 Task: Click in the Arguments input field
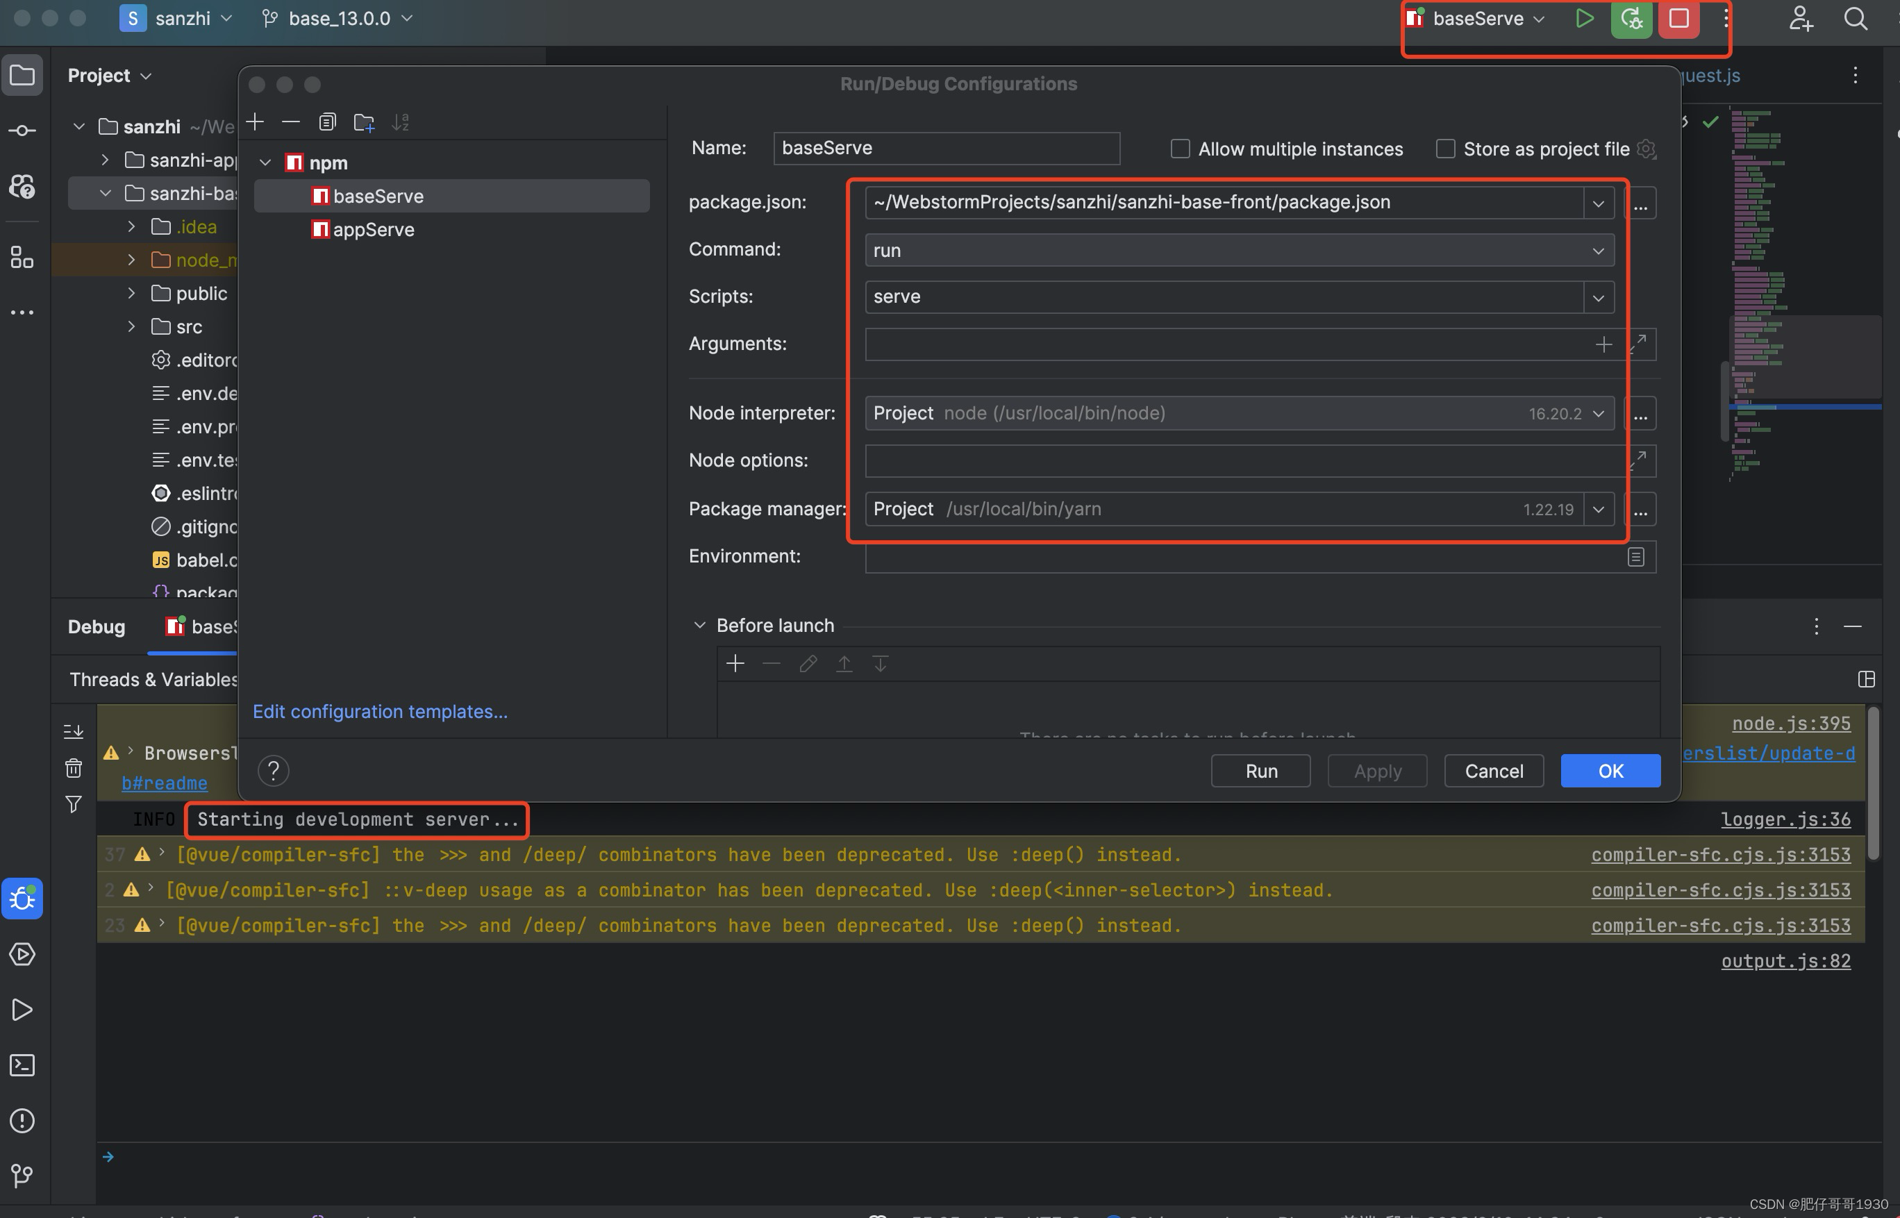1226,344
